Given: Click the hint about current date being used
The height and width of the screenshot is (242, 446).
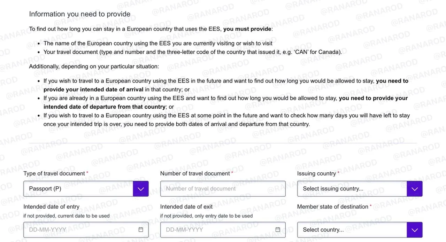Looking at the screenshot, I should [67, 216].
